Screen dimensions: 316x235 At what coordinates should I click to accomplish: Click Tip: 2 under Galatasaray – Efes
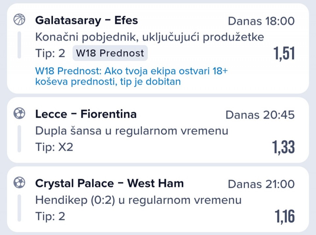[50, 53]
